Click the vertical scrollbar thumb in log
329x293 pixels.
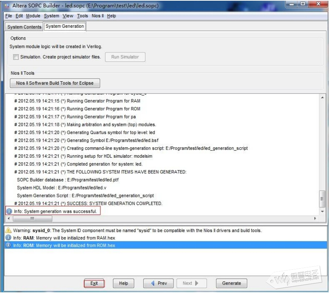coord(322,199)
